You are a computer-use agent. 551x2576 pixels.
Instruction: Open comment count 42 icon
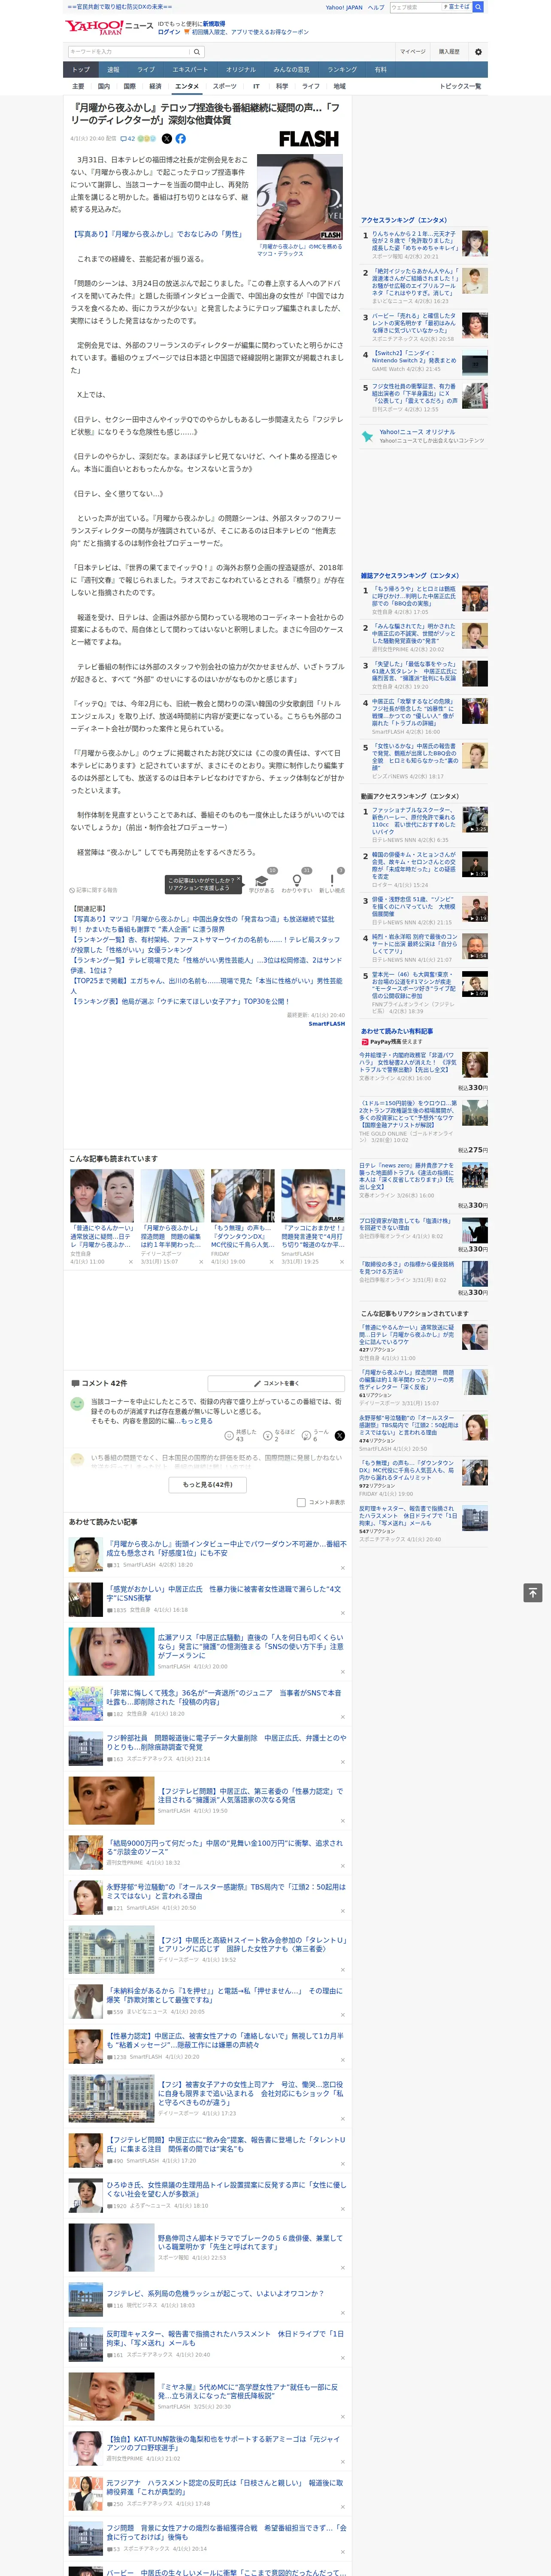[127, 139]
